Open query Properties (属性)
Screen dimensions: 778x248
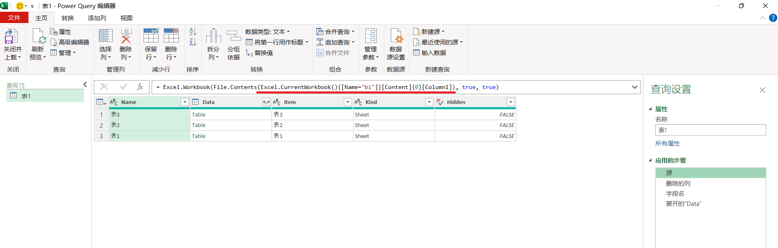click(x=60, y=32)
